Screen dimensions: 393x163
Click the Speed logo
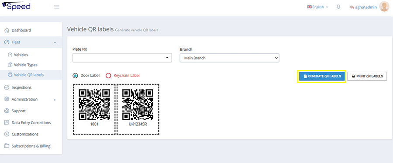[x=16, y=6]
